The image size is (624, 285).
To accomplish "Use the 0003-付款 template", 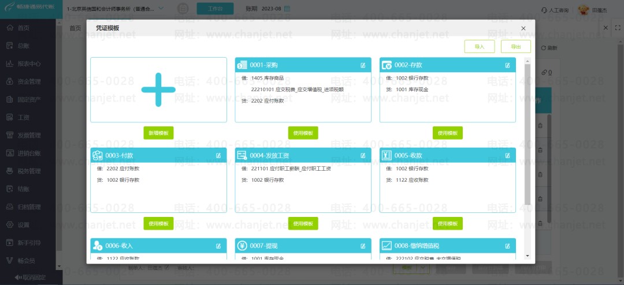I will [158, 223].
